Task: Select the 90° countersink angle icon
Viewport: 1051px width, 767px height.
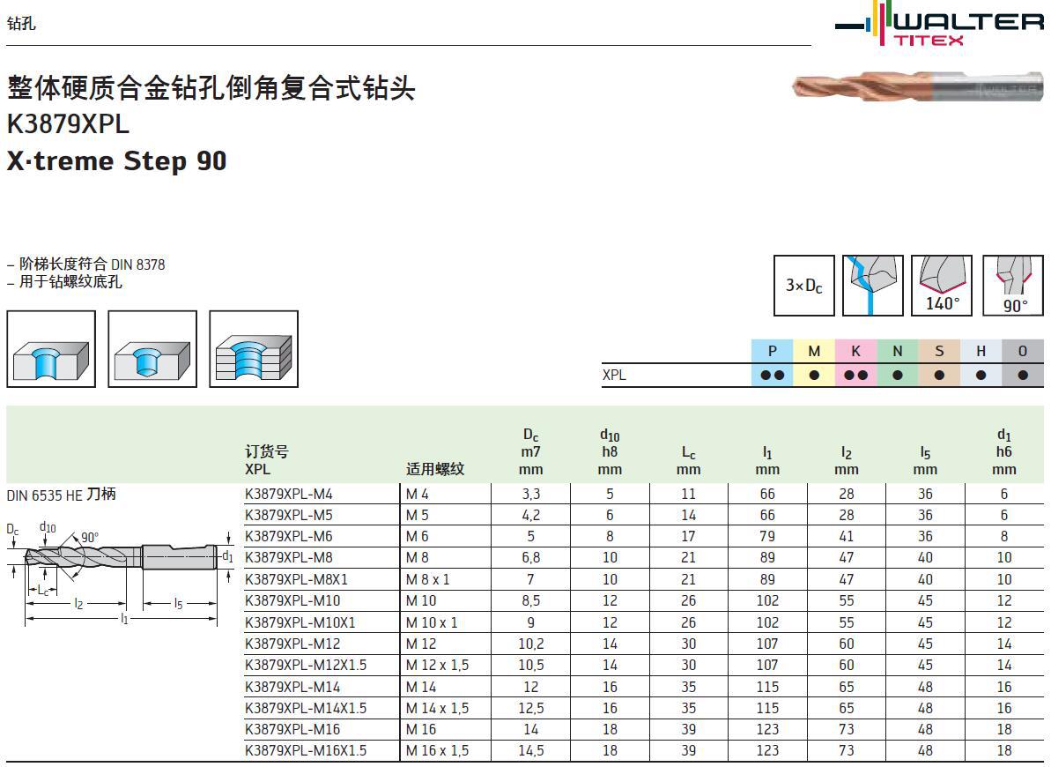Action: tap(1013, 285)
